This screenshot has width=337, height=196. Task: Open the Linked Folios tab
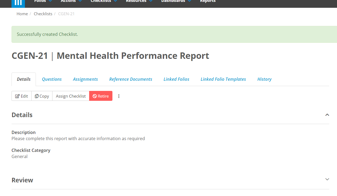[x=176, y=79]
